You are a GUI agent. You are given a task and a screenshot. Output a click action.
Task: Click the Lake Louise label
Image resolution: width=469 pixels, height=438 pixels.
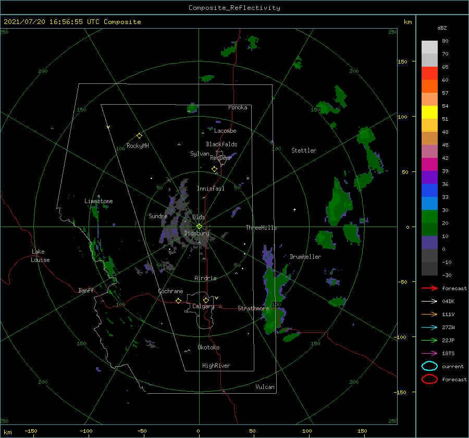pyautogui.click(x=40, y=256)
